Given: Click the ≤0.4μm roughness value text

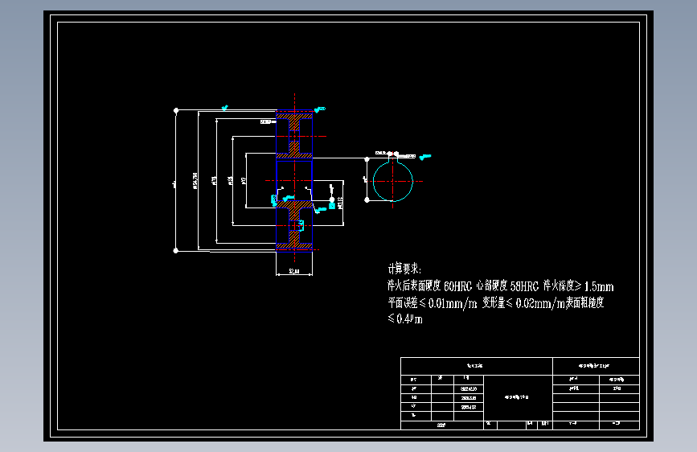Looking at the screenshot, I should click(405, 318).
